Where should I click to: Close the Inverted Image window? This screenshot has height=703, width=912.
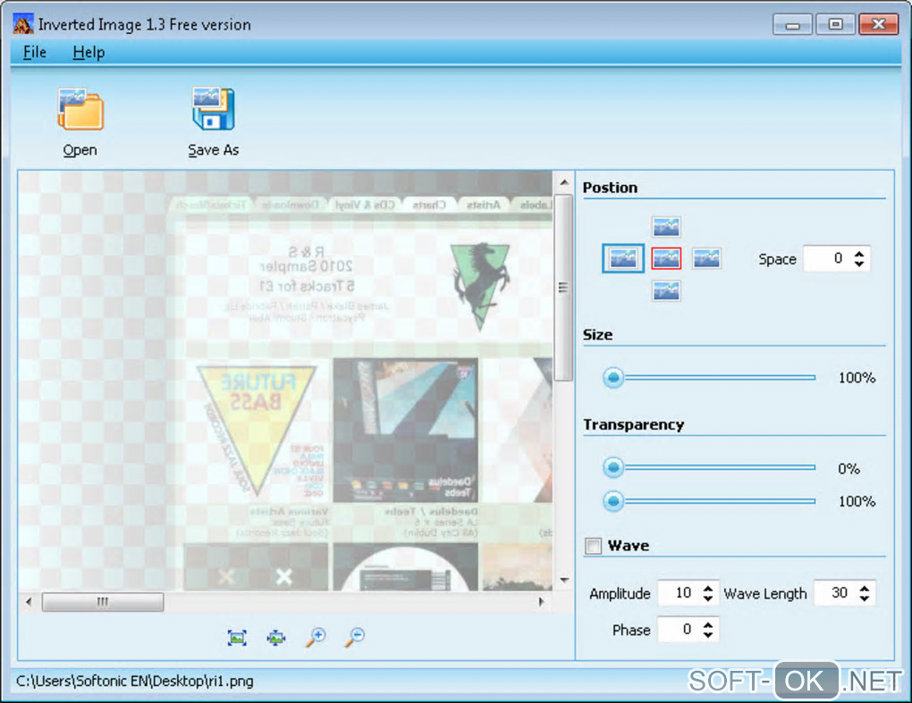coord(878,24)
